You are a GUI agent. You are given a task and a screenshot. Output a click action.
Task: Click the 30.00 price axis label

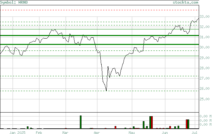[204, 47]
